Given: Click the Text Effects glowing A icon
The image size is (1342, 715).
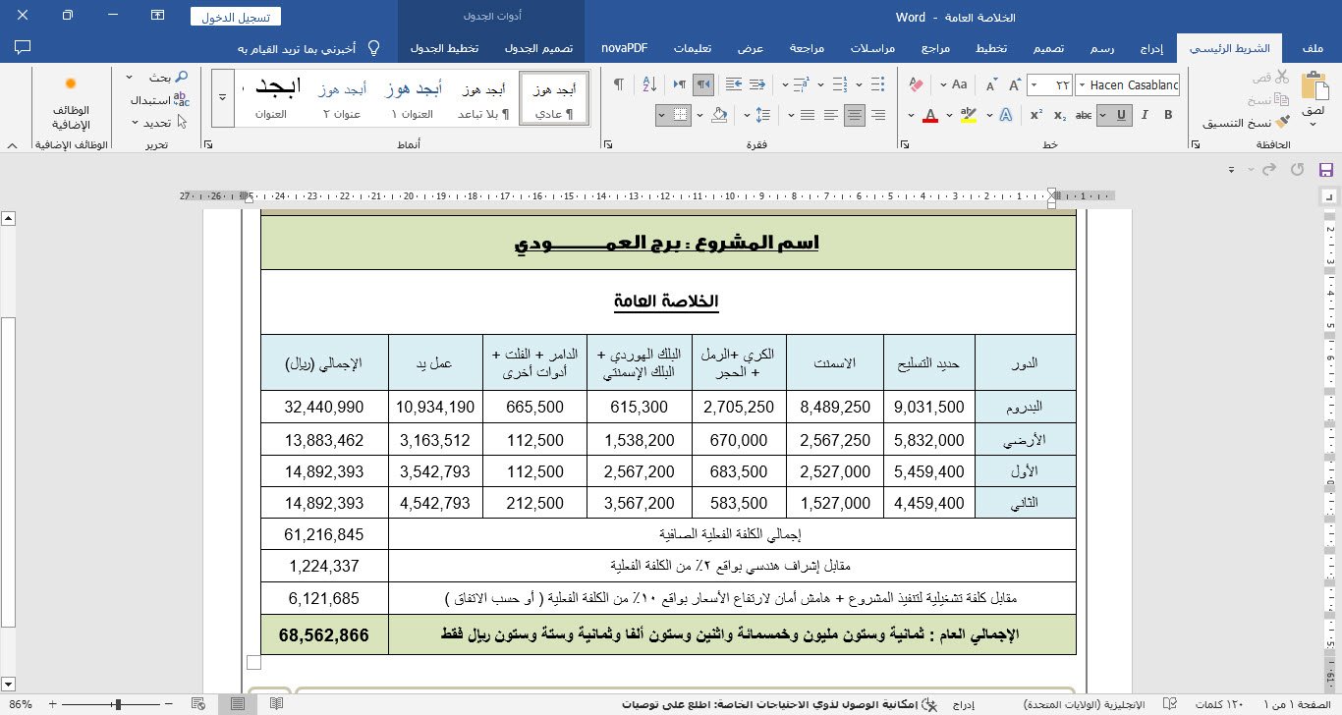Looking at the screenshot, I should pos(1004,115).
